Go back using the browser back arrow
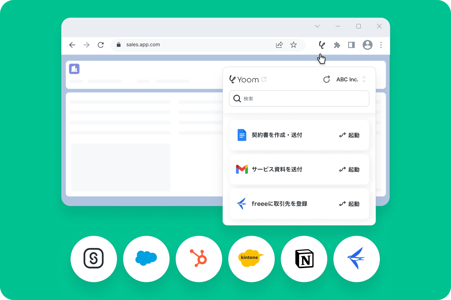Screen dimensions: 451x300 tap(72, 45)
